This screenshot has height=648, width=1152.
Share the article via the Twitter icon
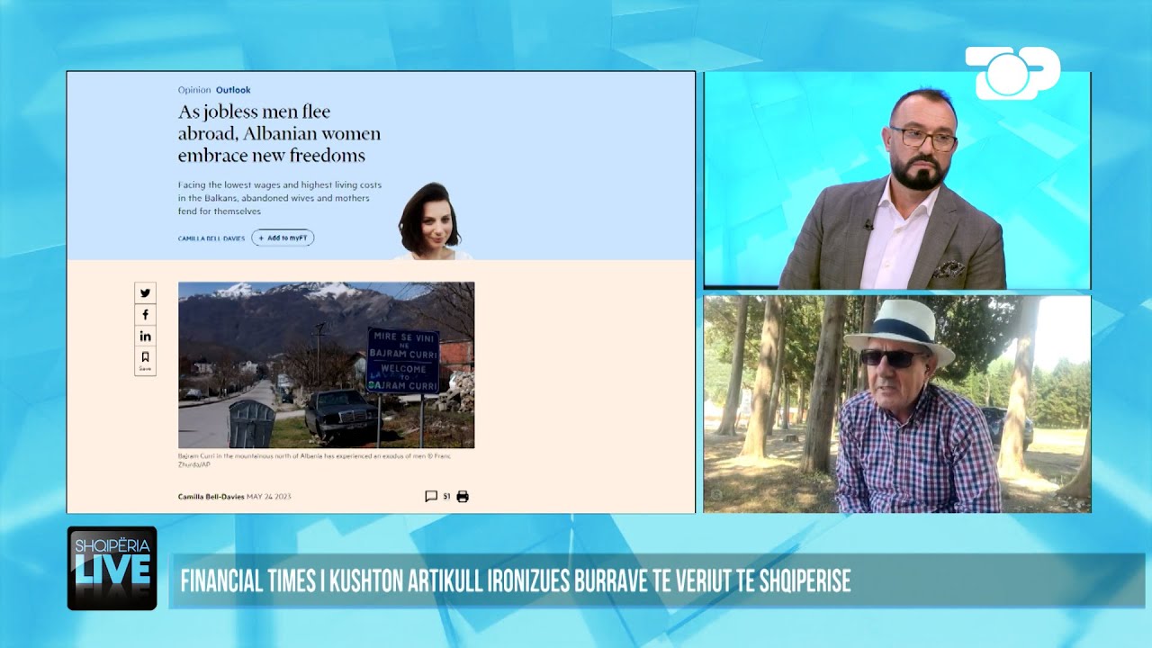145,292
